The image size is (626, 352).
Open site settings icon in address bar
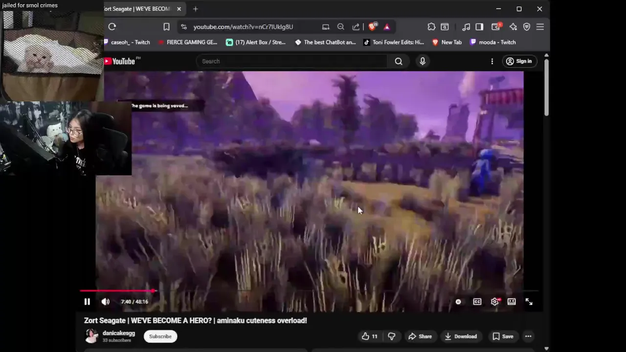[184, 27]
